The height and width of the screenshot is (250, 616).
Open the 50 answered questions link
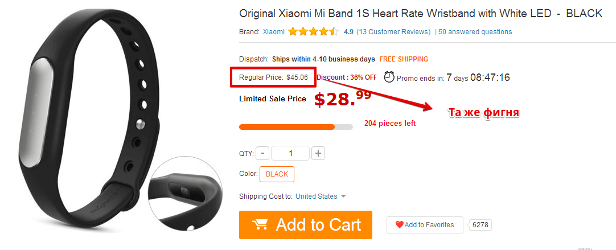[475, 32]
